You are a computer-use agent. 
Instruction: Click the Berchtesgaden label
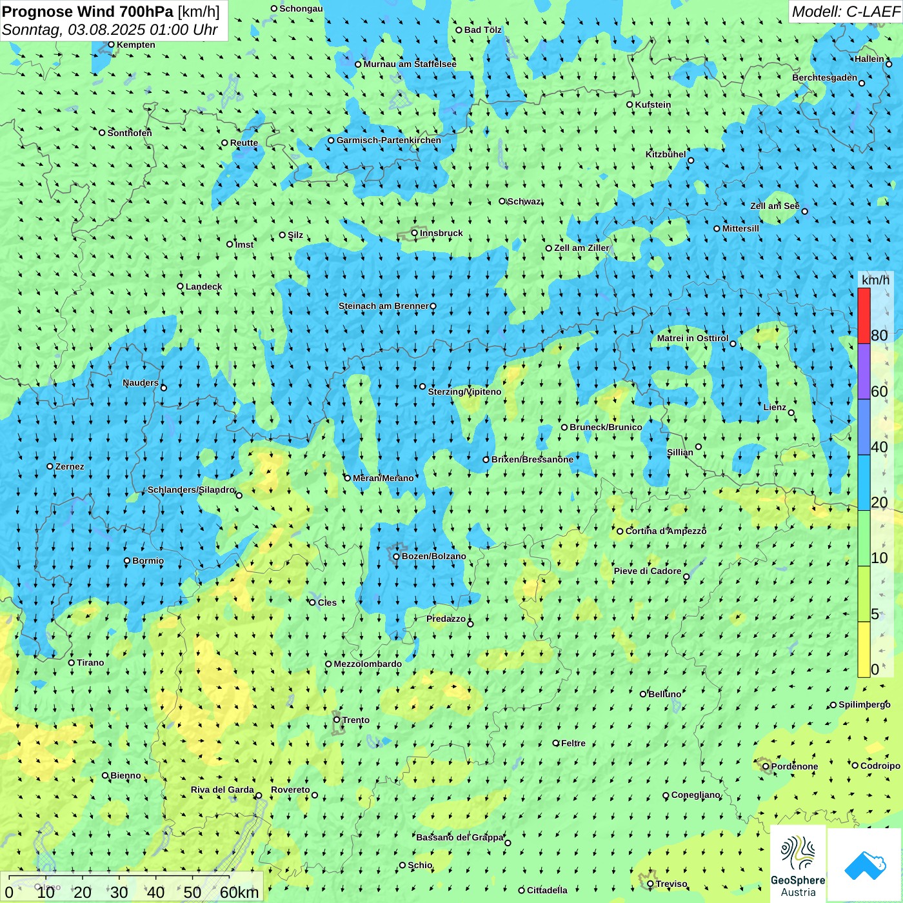coord(825,77)
